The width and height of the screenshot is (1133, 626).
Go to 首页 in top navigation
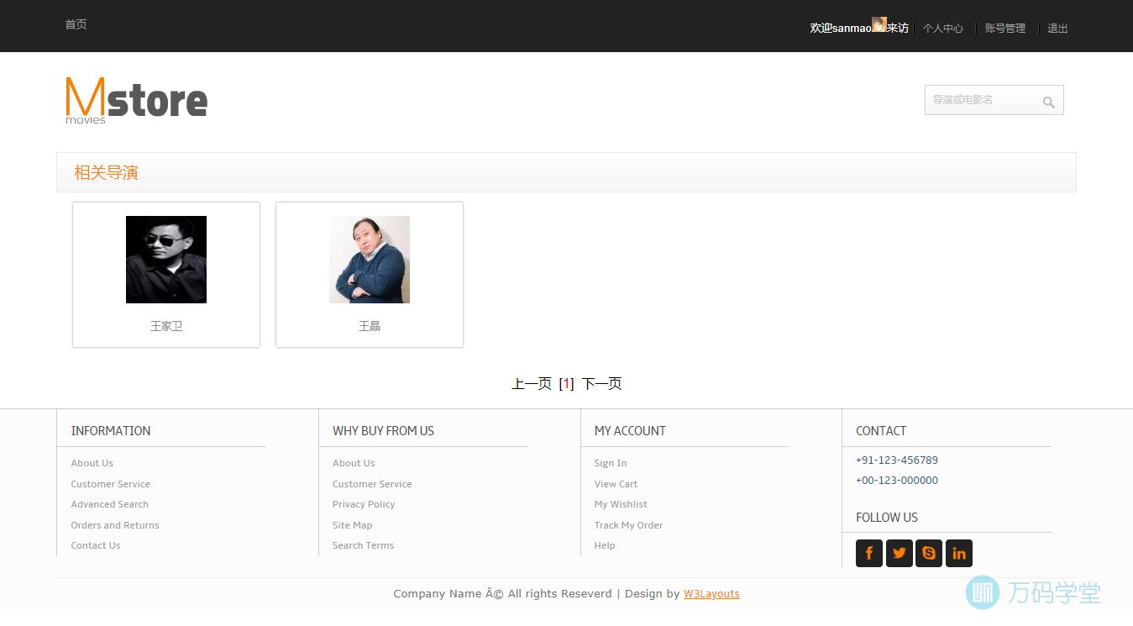76,24
